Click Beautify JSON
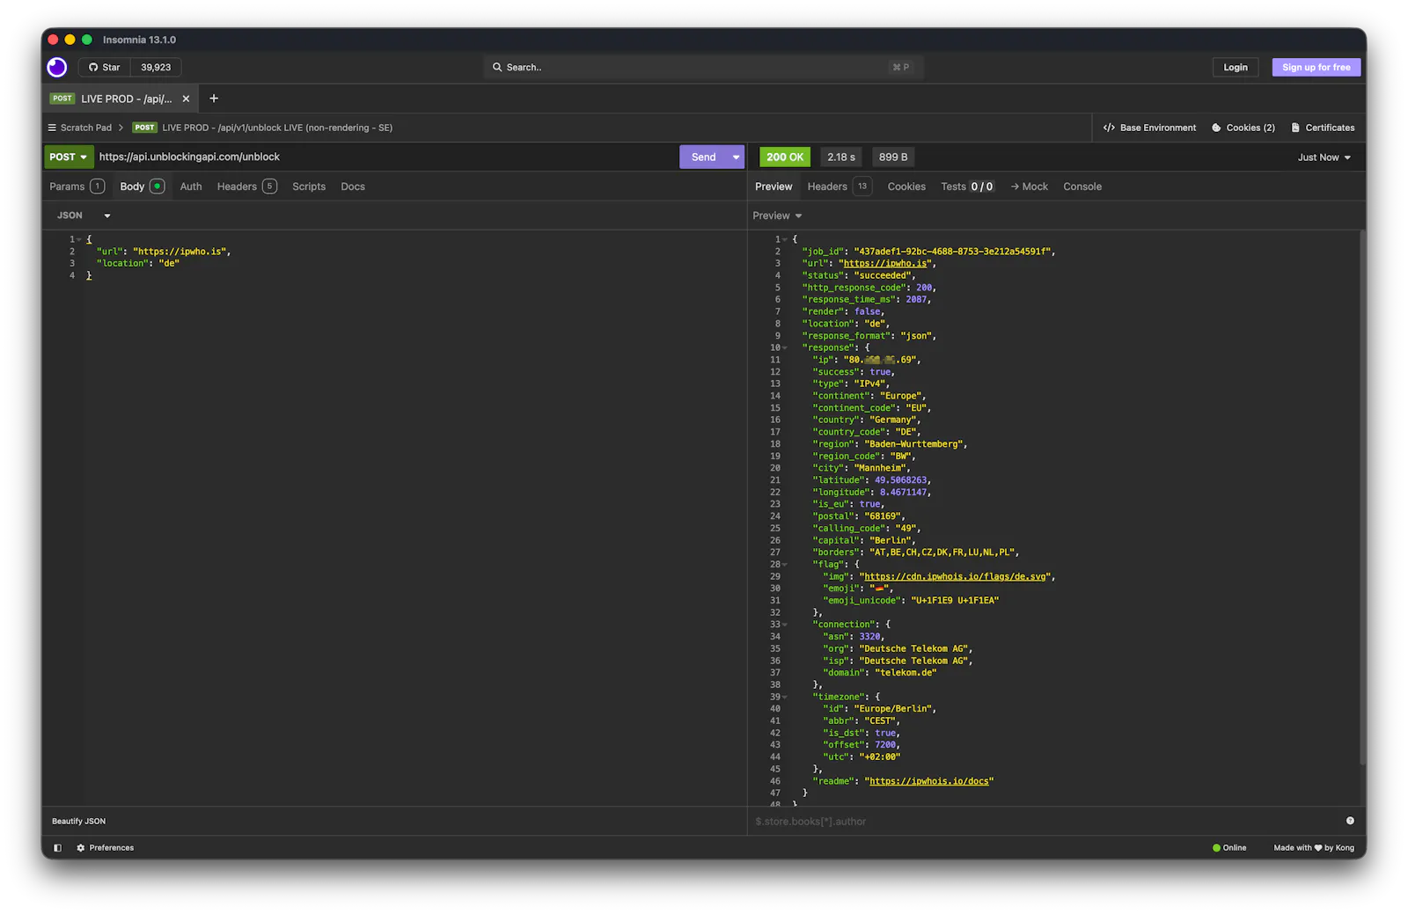 pos(78,822)
